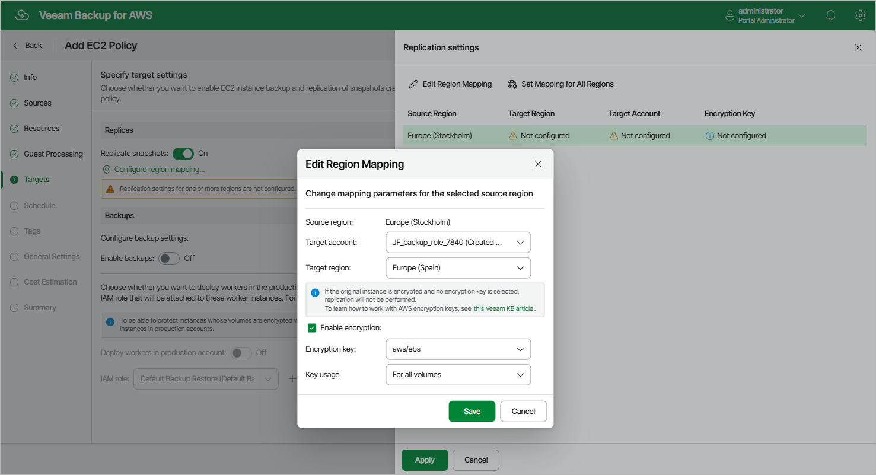876x475 pixels.
Task: Save the region mapping
Action: coord(472,412)
